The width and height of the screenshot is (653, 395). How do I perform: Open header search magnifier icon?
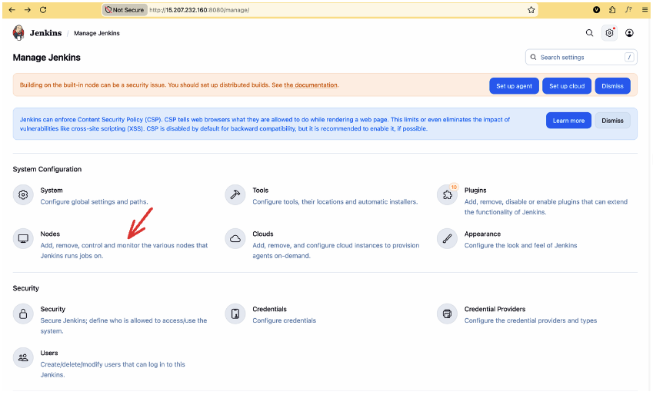click(589, 33)
